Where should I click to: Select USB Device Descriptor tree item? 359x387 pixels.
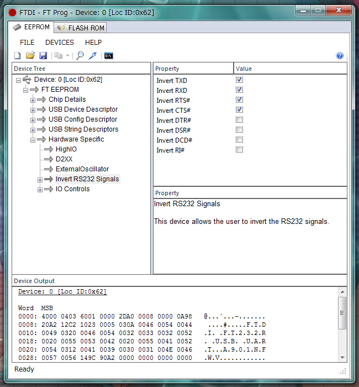click(x=83, y=109)
